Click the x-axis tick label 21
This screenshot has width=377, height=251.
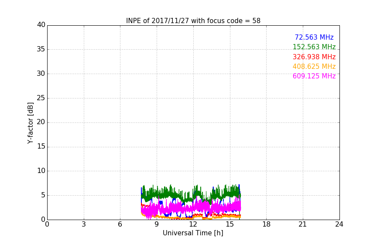coord(303,224)
